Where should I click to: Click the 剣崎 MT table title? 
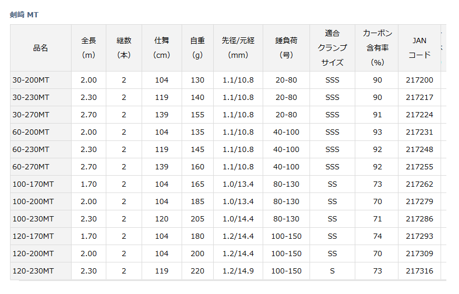coord(24,15)
